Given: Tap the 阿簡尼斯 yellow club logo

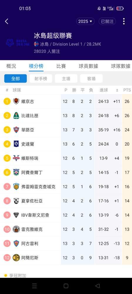Looking at the screenshot, I should [x=16, y=258].
